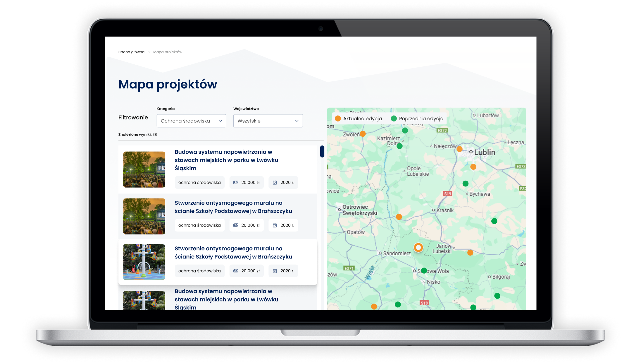Click the orange marker near Janów Lubelski
This screenshot has width=641, height=363.
pos(470,253)
